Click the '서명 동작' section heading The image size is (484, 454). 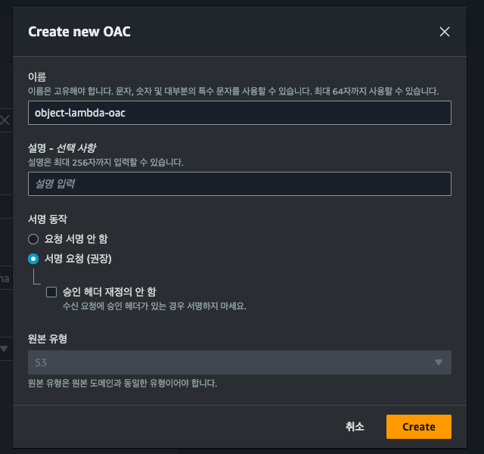(x=48, y=219)
